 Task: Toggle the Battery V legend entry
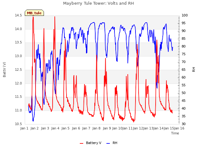(x=91, y=143)
